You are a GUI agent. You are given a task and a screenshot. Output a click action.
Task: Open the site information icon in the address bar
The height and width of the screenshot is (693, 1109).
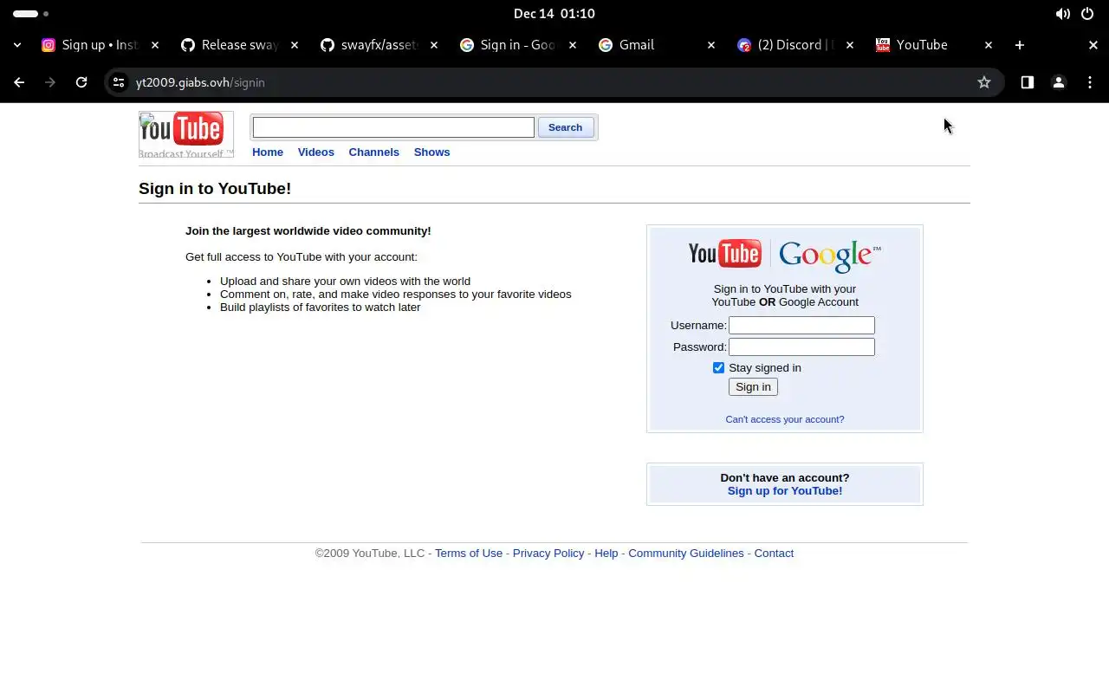tap(119, 82)
